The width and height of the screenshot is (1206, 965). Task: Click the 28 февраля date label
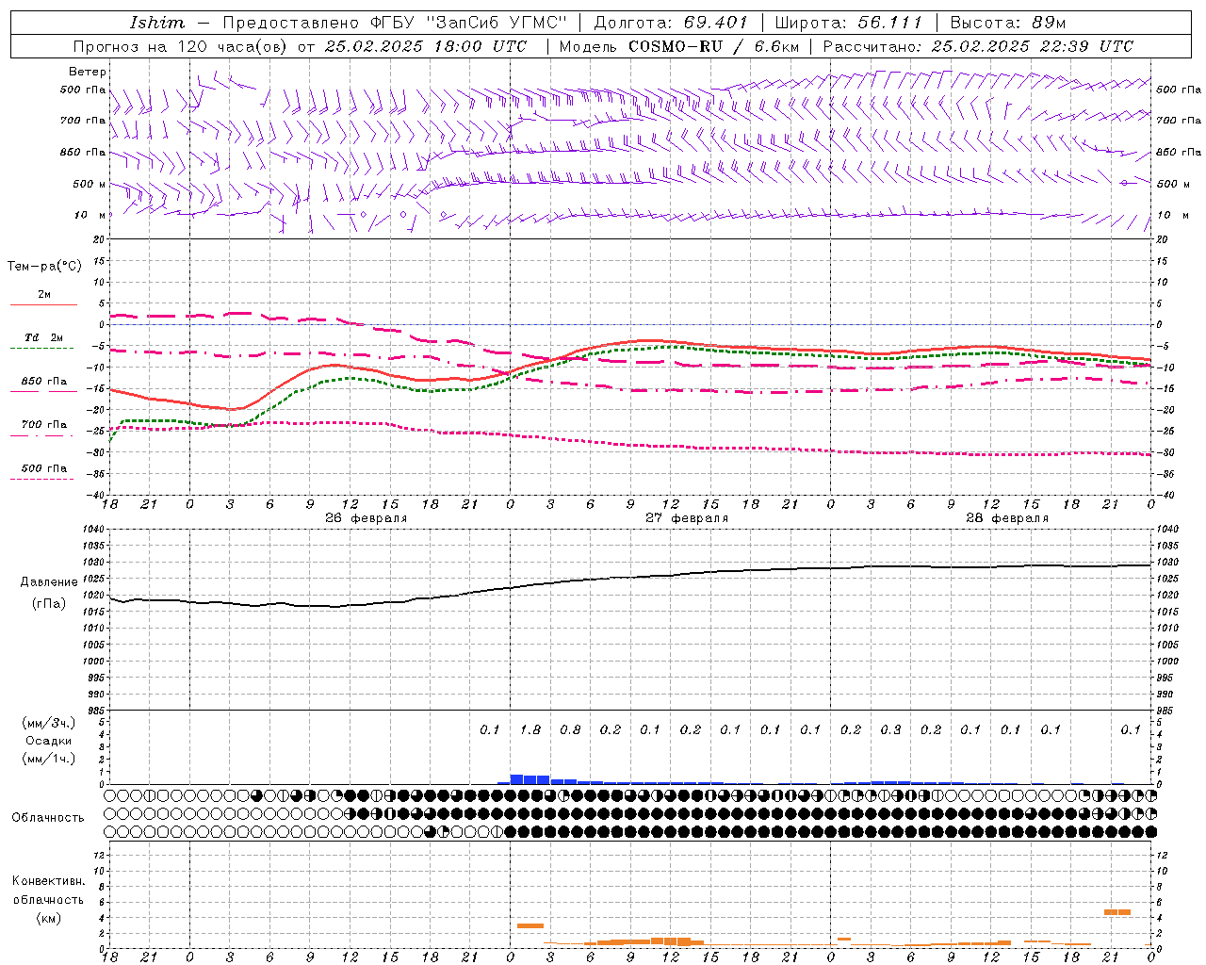[x=1007, y=518]
